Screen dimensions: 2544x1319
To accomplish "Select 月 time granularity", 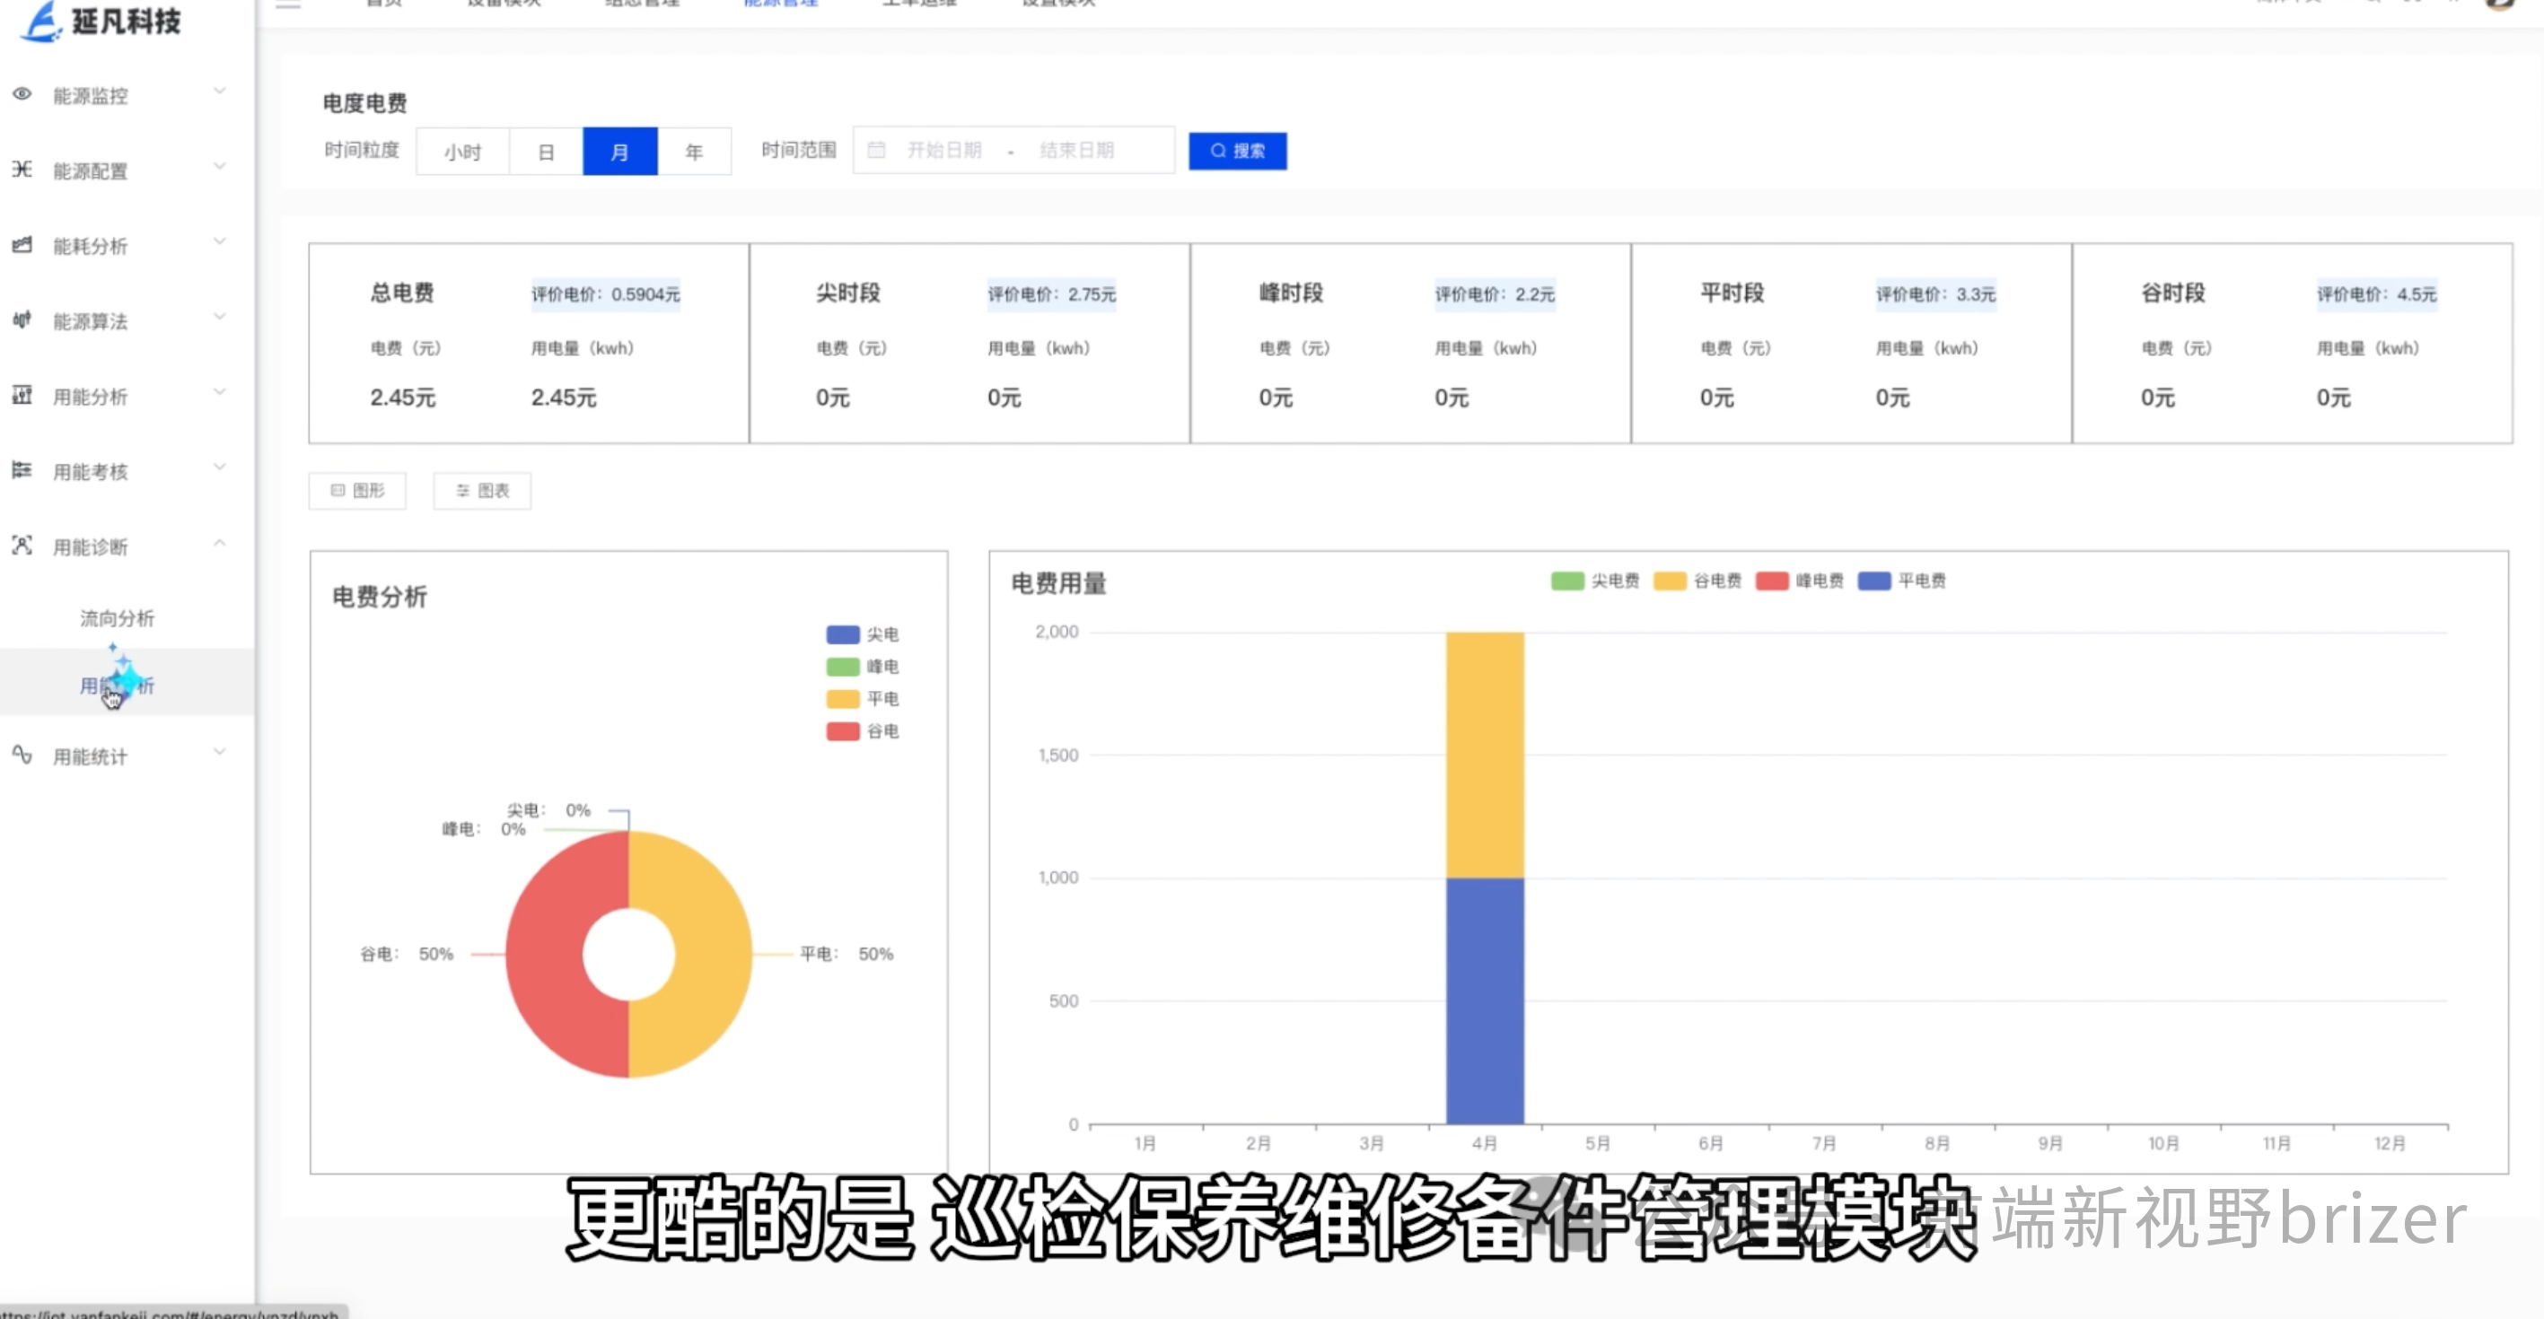I will tap(620, 152).
